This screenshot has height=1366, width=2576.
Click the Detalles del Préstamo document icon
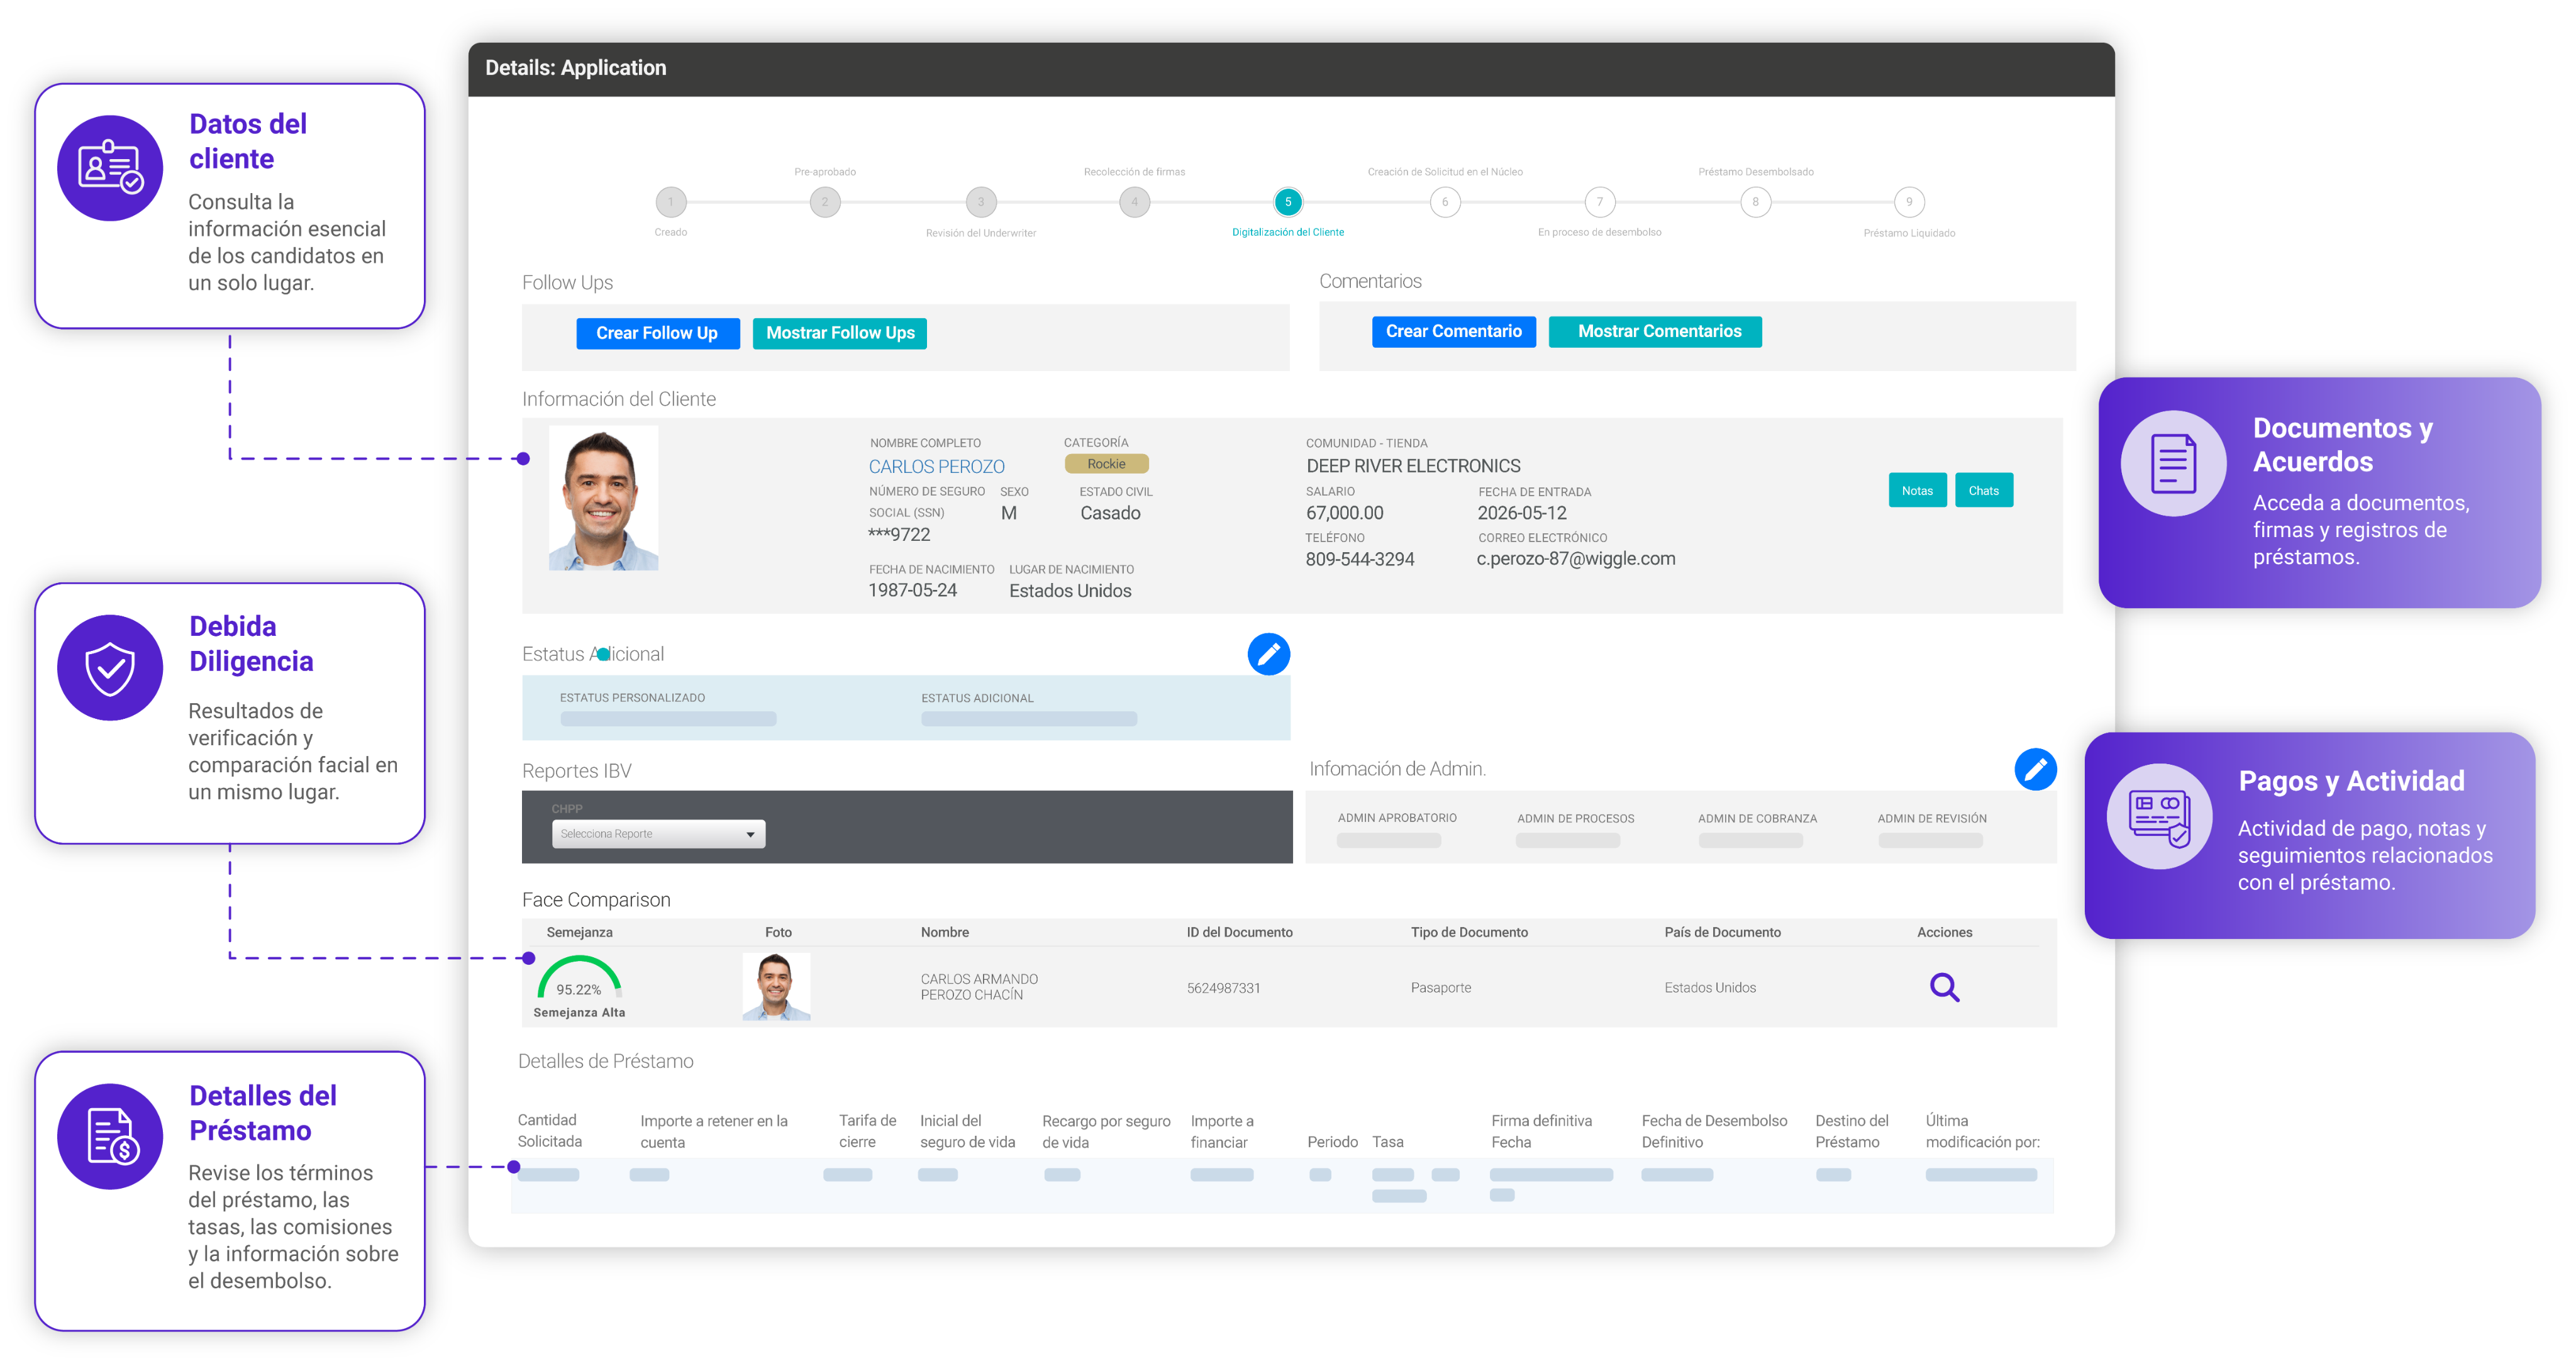[x=110, y=1136]
